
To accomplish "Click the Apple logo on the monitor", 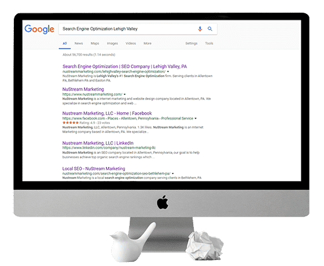I will (x=163, y=202).
